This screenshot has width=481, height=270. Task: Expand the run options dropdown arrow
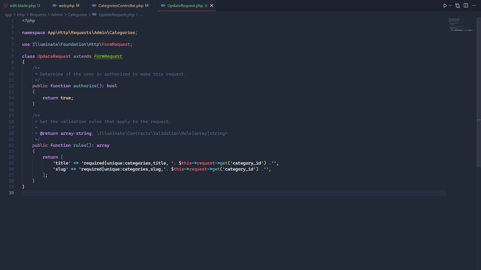pyautogui.click(x=450, y=5)
